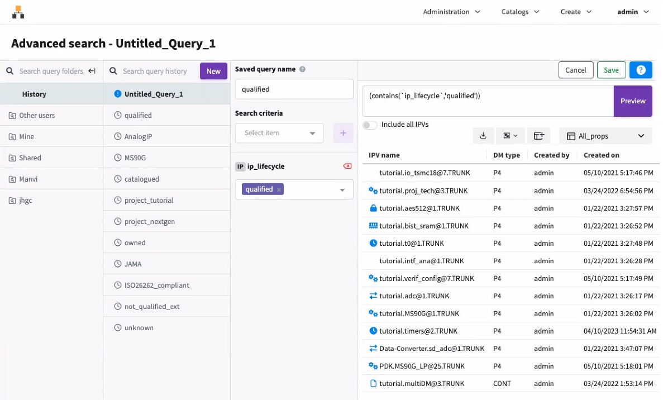Toggle the Include all IPVs switch
Viewport: 663px width, 400px height.
[x=370, y=125]
